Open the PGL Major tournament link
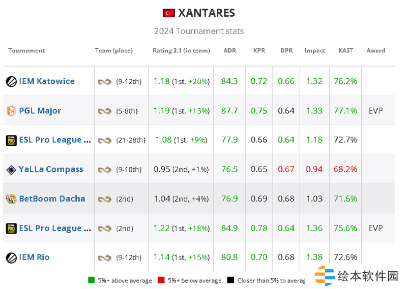Viewport: 407px width, 289px height. pos(40,111)
